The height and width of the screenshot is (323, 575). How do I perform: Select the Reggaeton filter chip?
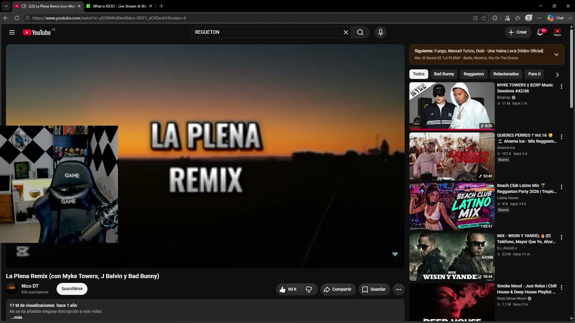[x=474, y=74]
